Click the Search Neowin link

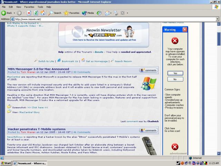click(x=123, y=61)
